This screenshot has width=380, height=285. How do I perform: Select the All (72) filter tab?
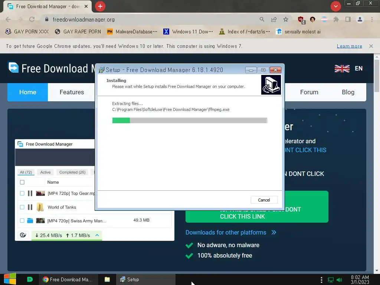[x=26, y=172]
